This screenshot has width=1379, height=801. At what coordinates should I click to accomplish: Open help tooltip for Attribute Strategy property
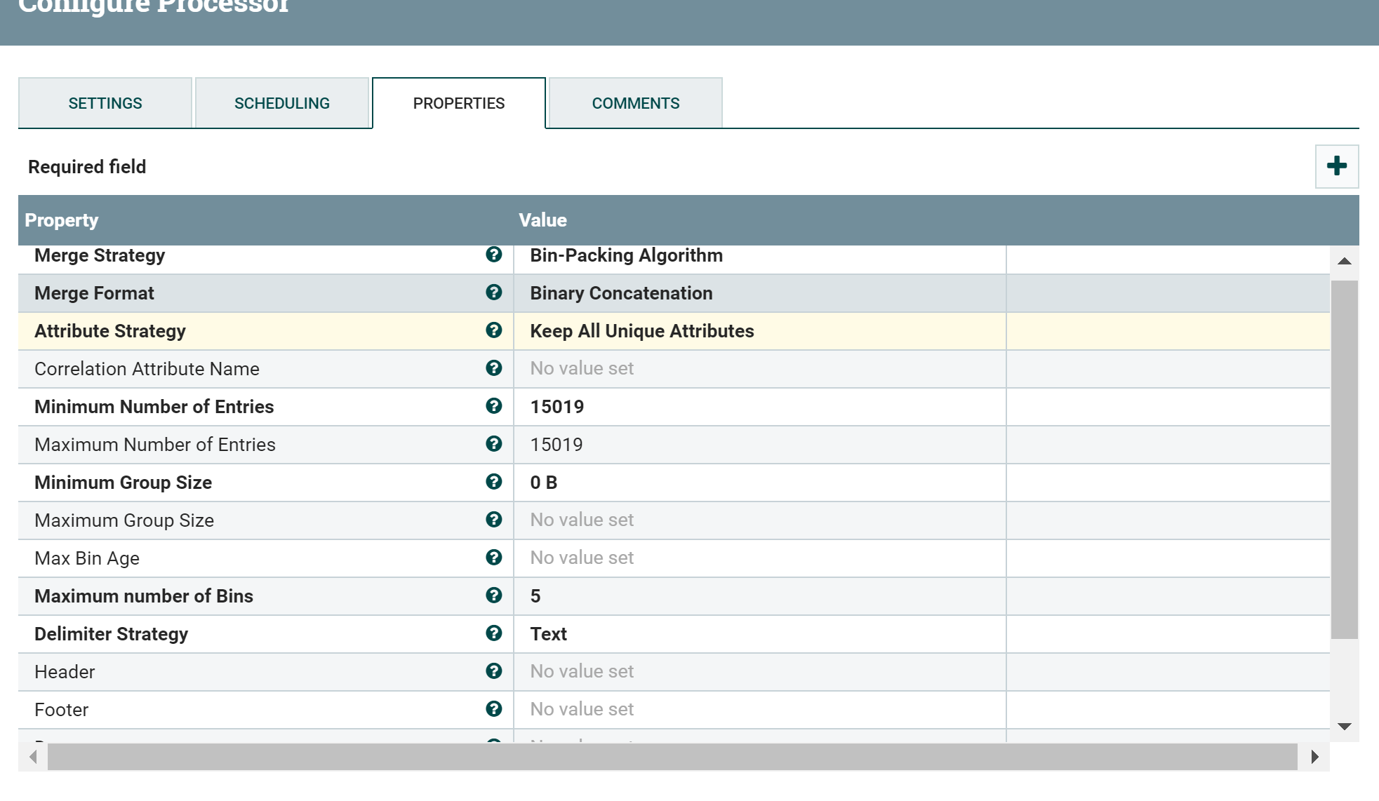[495, 331]
